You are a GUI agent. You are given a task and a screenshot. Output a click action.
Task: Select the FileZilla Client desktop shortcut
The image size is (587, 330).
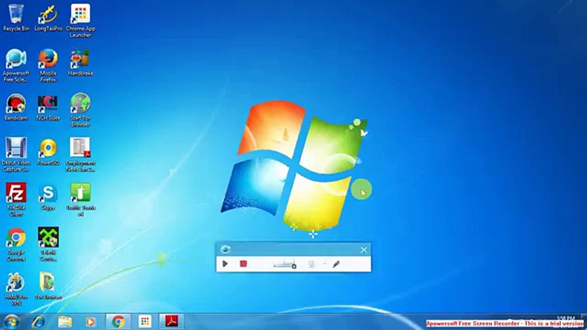tap(16, 200)
